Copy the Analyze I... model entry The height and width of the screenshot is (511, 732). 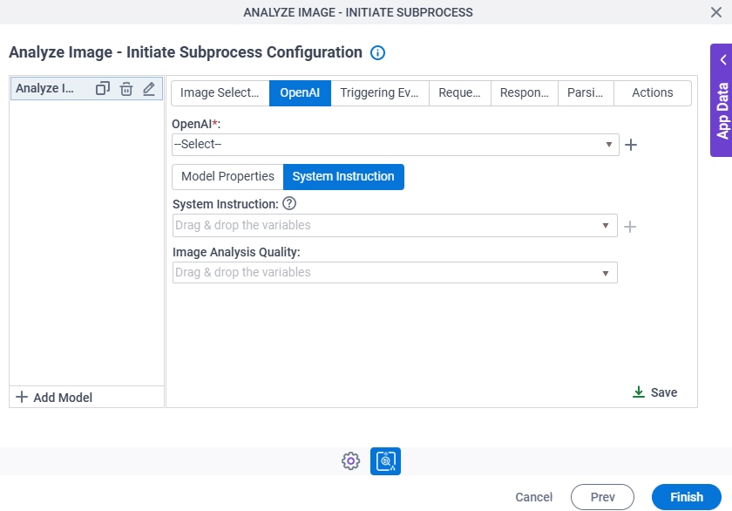click(102, 88)
